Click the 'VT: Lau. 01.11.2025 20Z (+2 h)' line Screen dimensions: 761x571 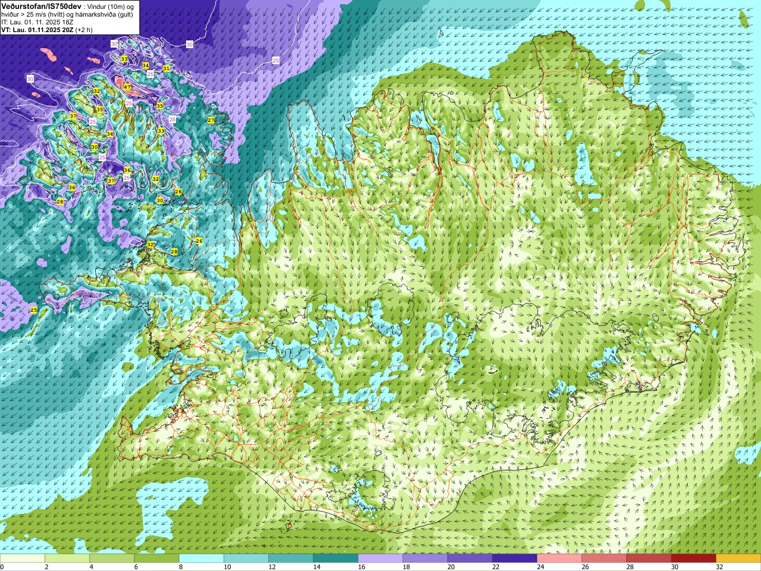46,30
